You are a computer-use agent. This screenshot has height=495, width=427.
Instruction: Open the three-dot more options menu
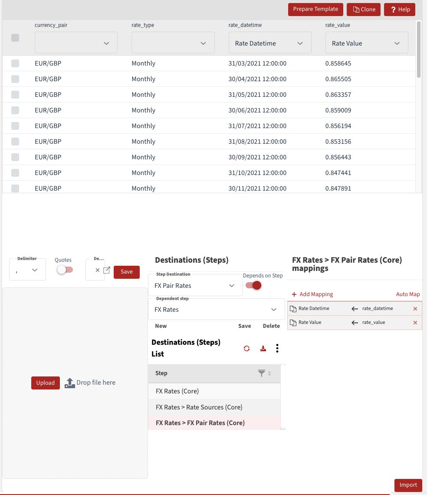pos(277,348)
